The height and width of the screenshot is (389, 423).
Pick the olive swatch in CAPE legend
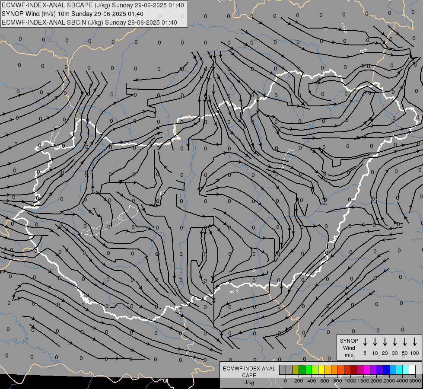(296, 370)
